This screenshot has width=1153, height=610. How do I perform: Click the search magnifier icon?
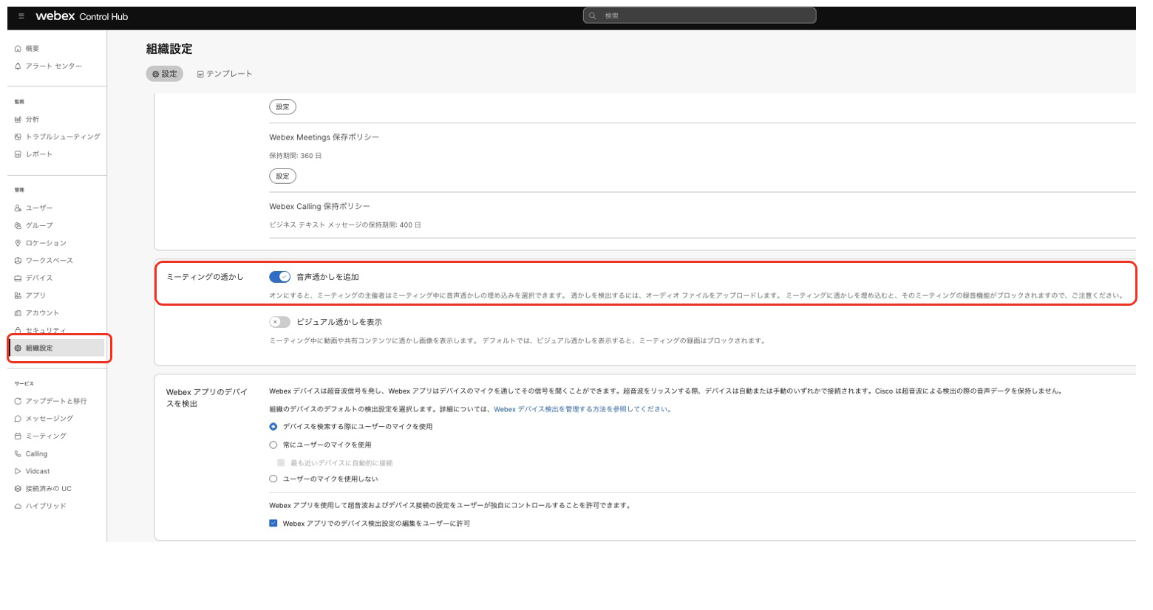[593, 16]
